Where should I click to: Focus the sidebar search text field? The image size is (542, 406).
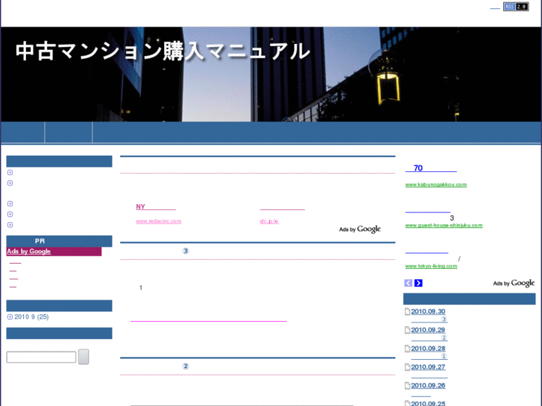41,357
